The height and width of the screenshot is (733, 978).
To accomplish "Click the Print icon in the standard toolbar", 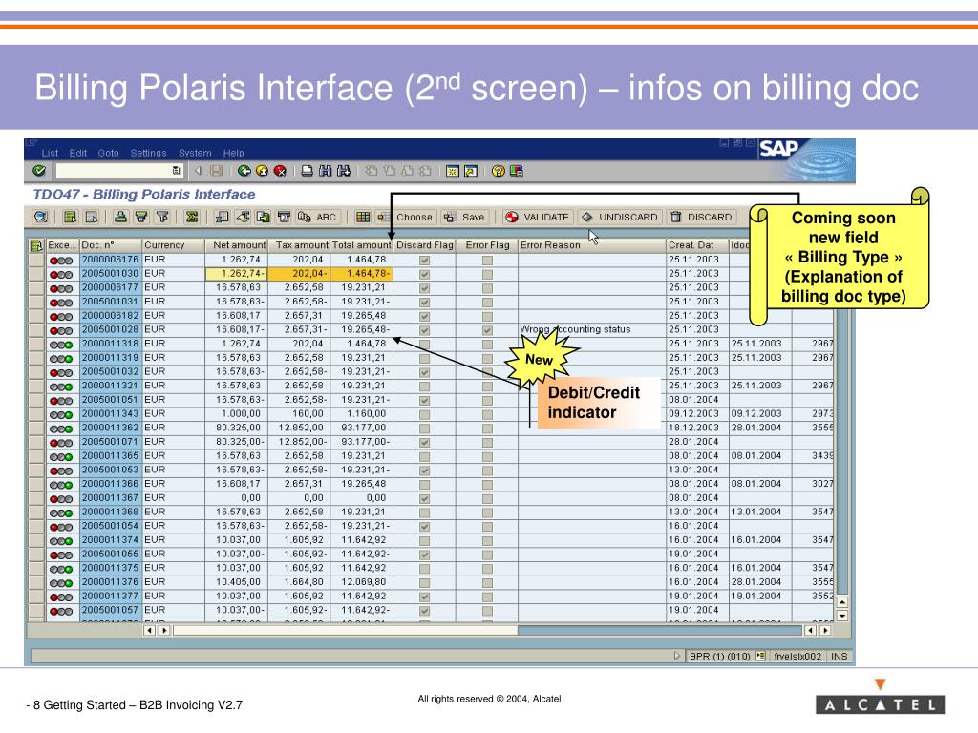I will tap(307, 171).
